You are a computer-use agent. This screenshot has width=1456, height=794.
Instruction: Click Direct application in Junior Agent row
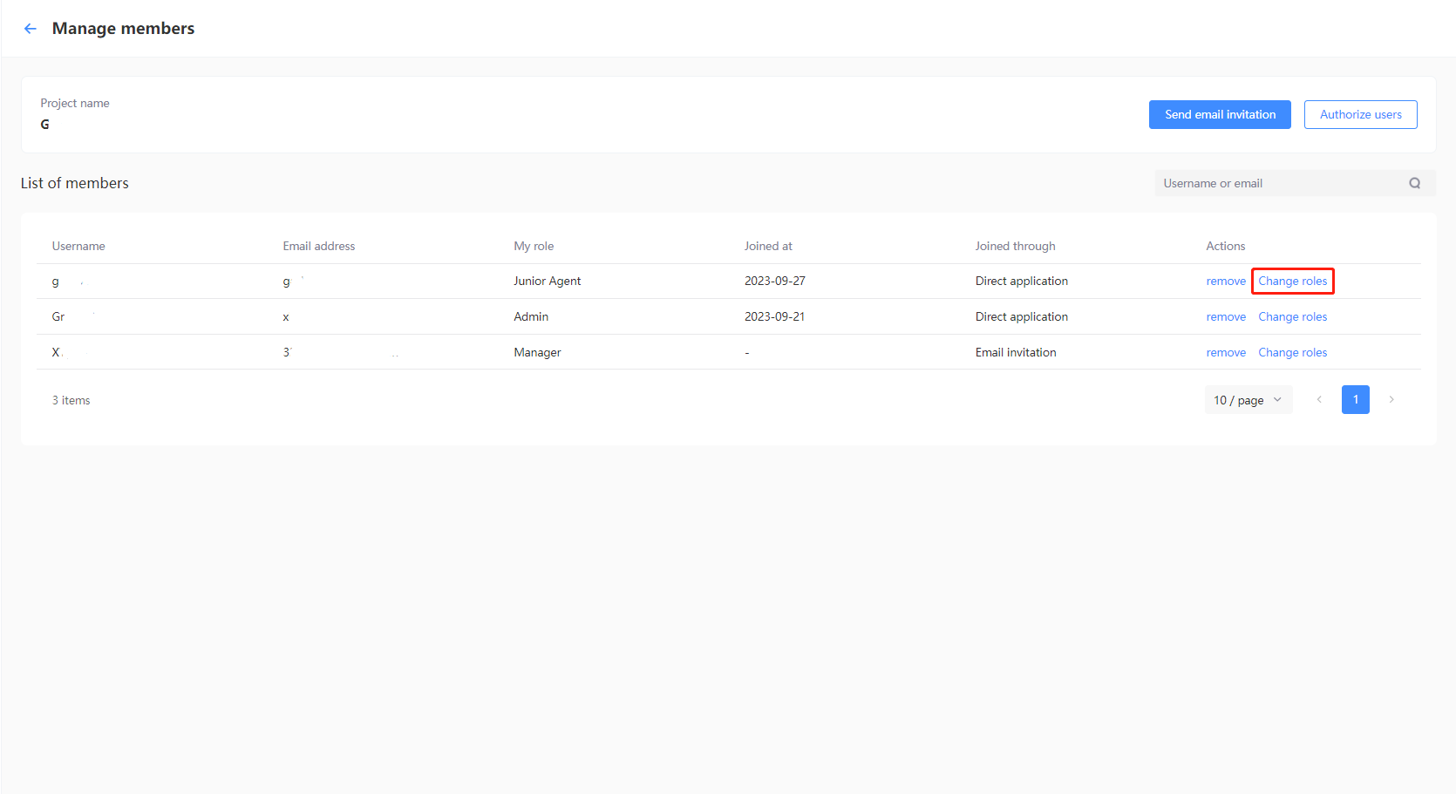click(x=1022, y=282)
